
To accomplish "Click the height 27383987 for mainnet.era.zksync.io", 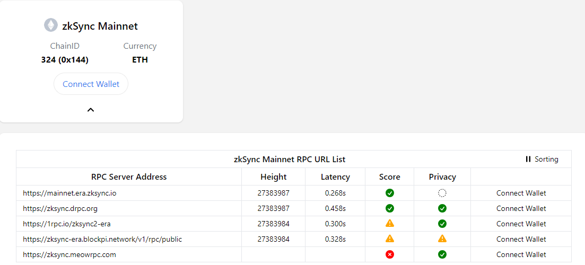I will (274, 193).
